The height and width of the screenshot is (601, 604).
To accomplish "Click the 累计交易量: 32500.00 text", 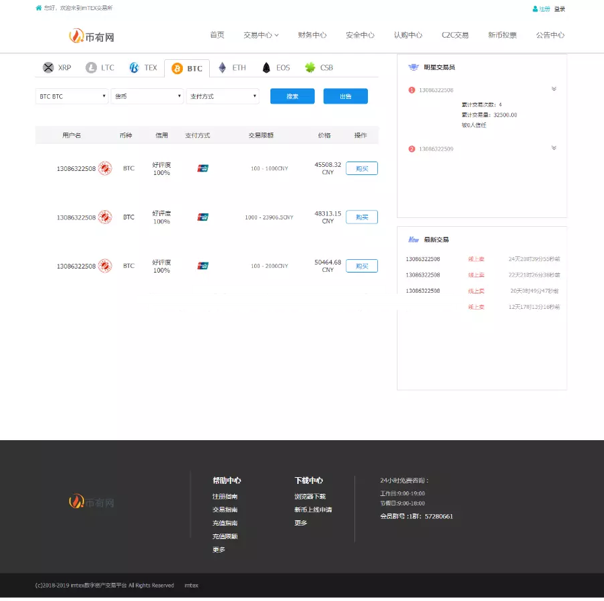I will 489,115.
